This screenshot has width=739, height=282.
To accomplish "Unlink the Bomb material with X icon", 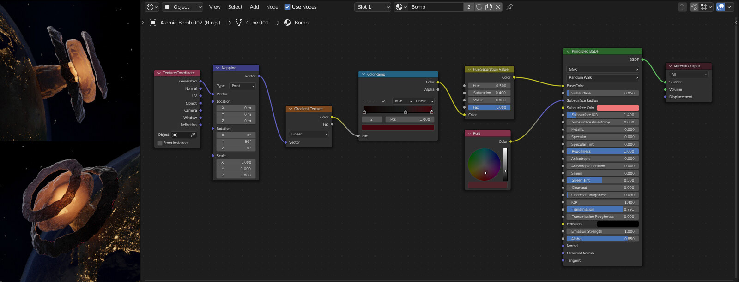I will pyautogui.click(x=497, y=7).
